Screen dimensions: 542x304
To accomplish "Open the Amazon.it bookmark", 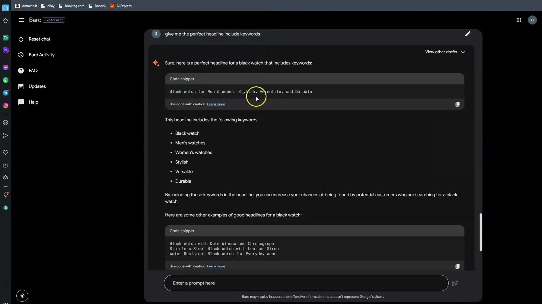I will 26,6.
